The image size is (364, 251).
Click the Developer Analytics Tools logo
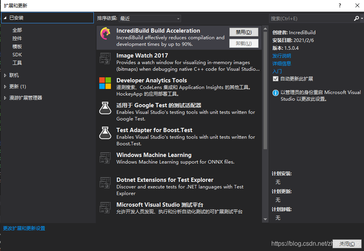pyautogui.click(x=105, y=83)
